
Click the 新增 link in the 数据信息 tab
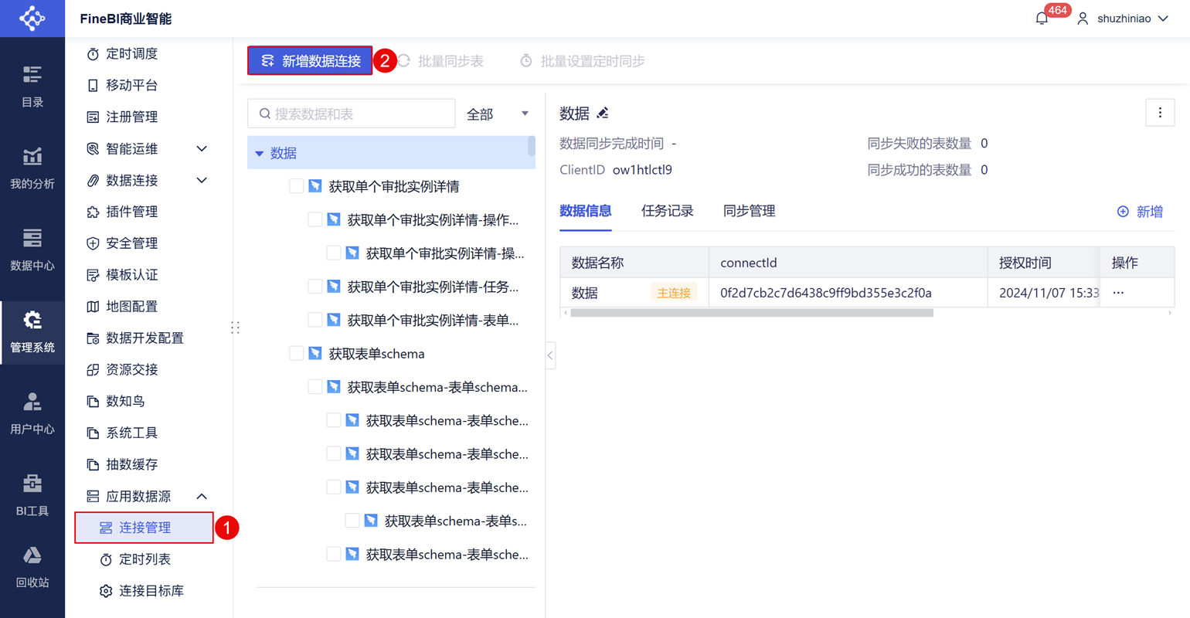click(1140, 212)
